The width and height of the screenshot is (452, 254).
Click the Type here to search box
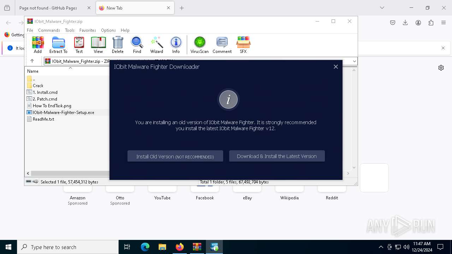(x=68, y=247)
